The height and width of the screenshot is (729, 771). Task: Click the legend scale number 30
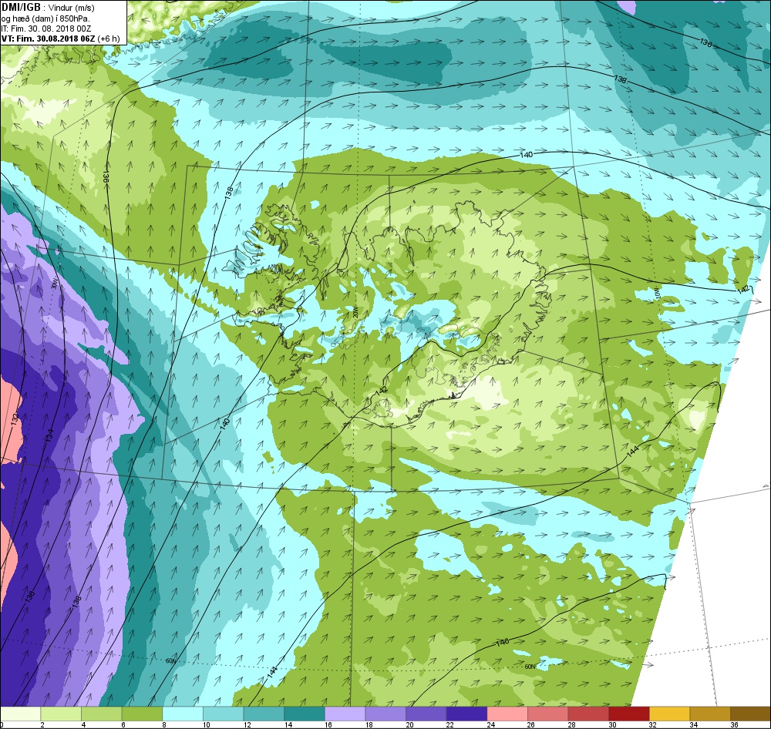tap(612, 724)
